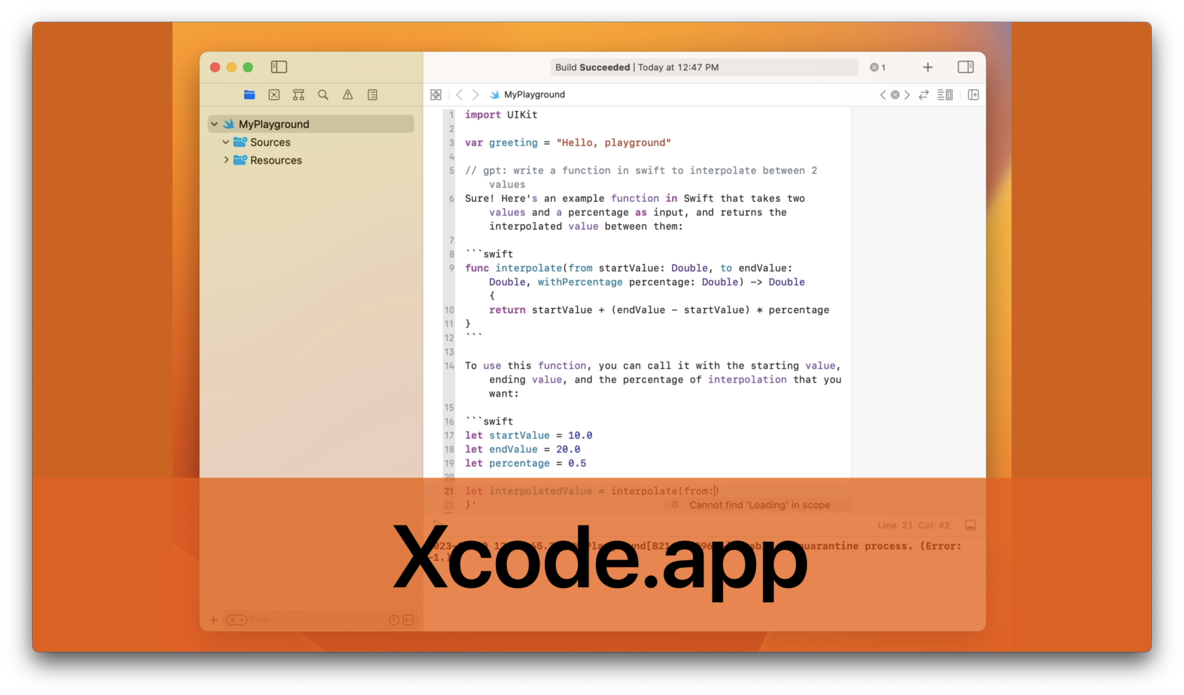Click line 1 'import UIKit'
The image size is (1184, 695).
(501, 115)
